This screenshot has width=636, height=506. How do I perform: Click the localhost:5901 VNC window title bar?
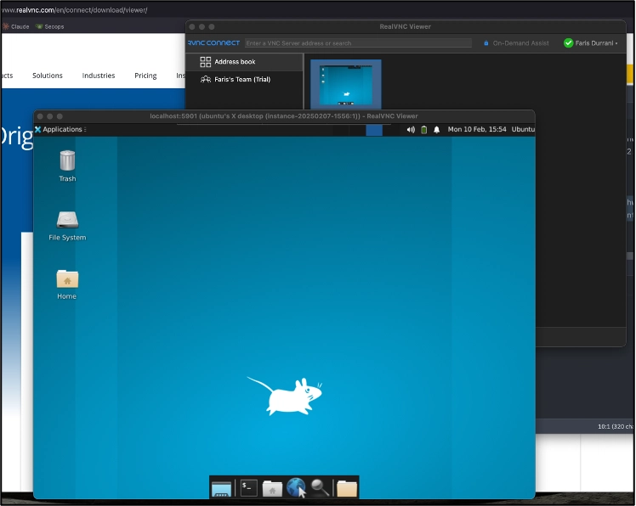pos(284,116)
